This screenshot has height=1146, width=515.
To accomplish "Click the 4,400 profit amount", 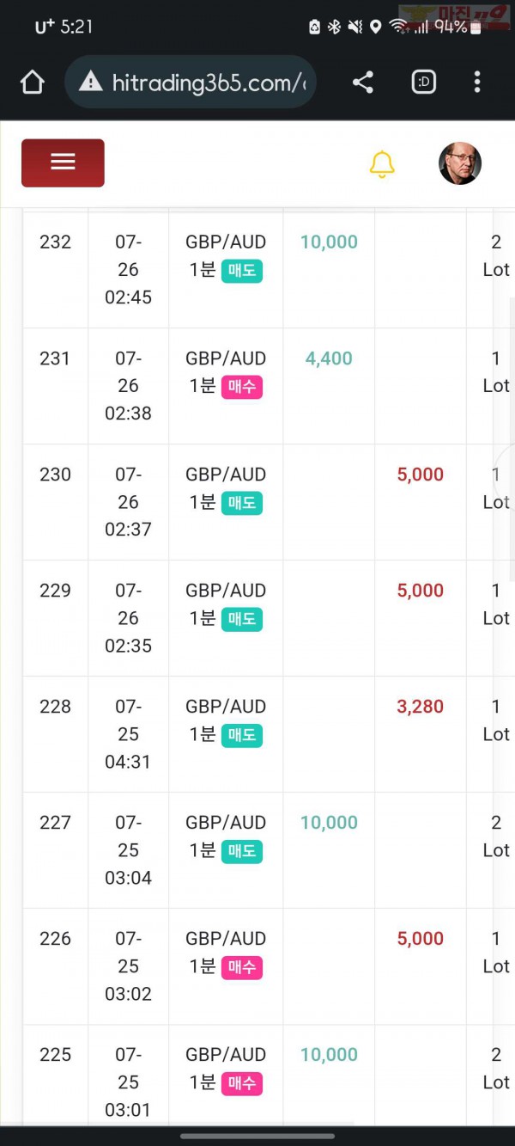I will (330, 359).
